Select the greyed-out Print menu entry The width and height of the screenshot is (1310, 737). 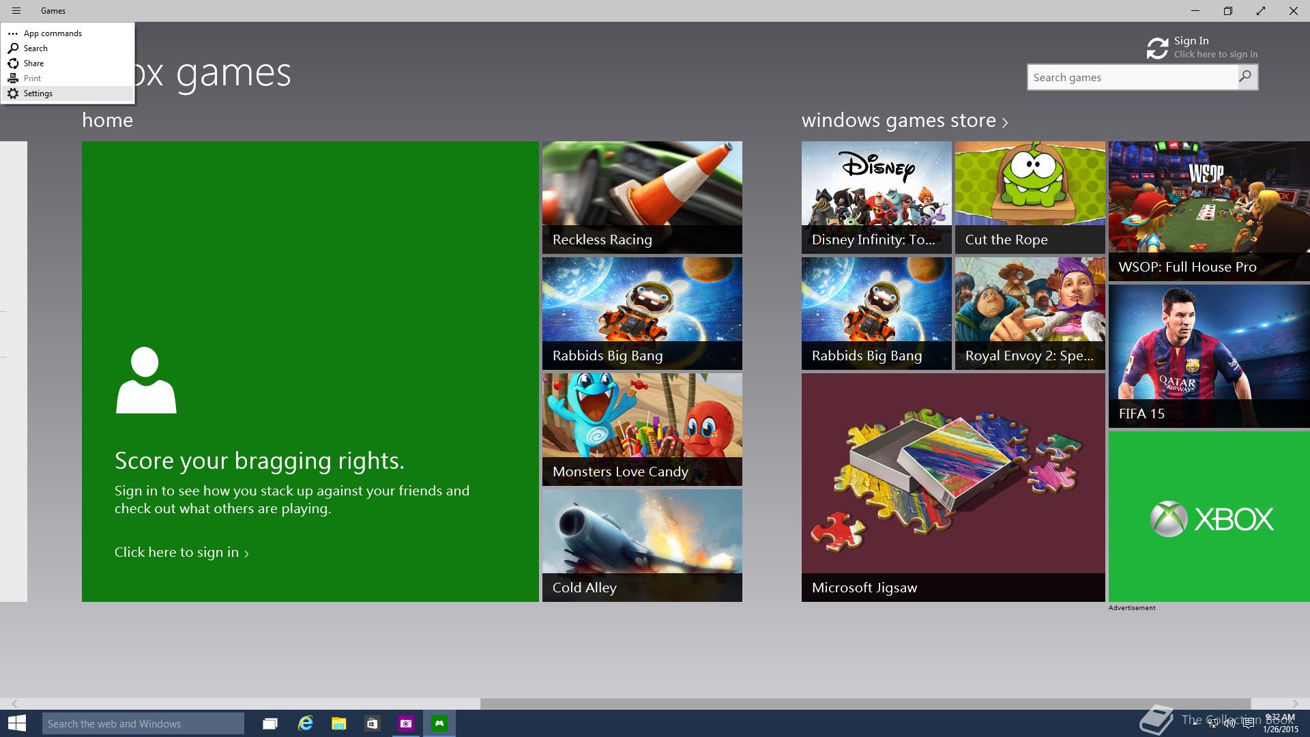click(x=68, y=78)
